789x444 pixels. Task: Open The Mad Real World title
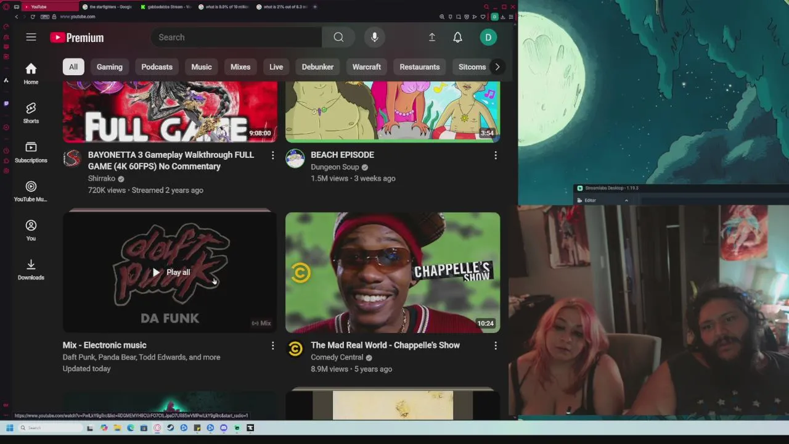(385, 345)
